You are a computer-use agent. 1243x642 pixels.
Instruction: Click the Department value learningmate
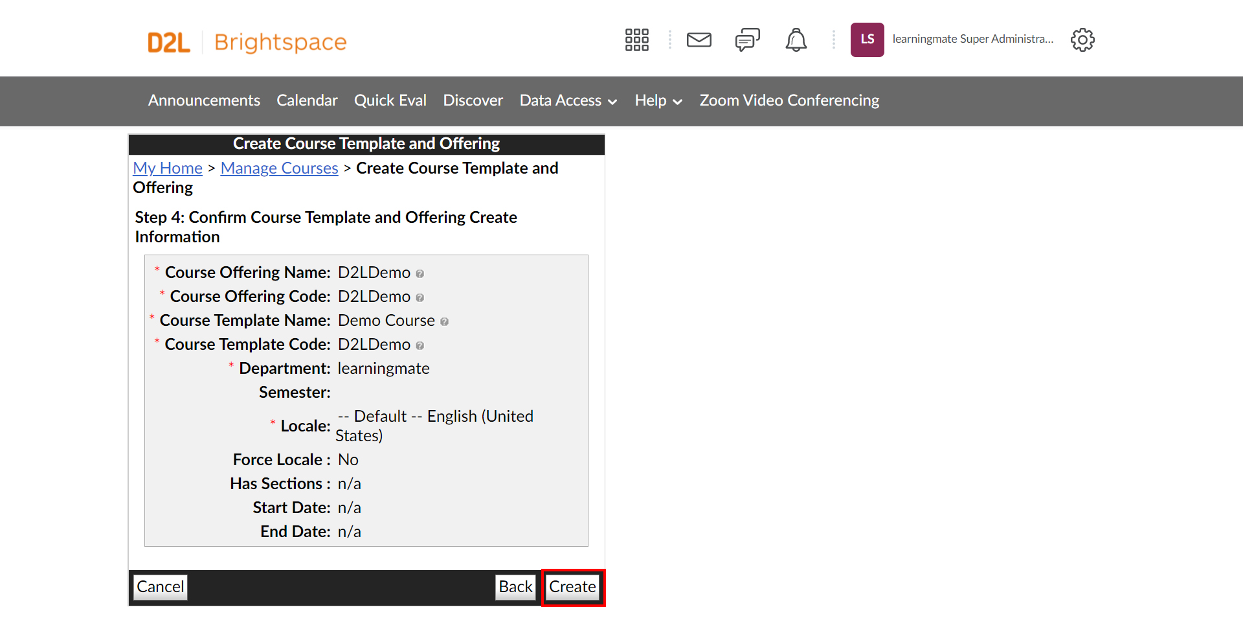tap(384, 369)
